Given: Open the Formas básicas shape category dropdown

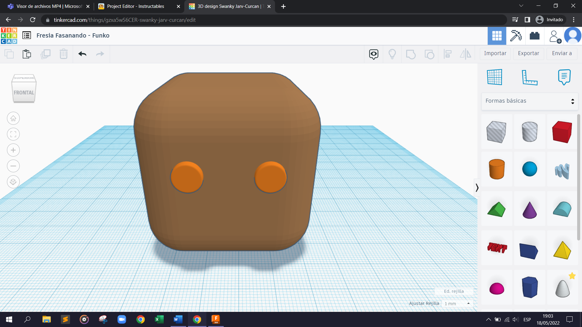Looking at the screenshot, I should click(x=530, y=101).
